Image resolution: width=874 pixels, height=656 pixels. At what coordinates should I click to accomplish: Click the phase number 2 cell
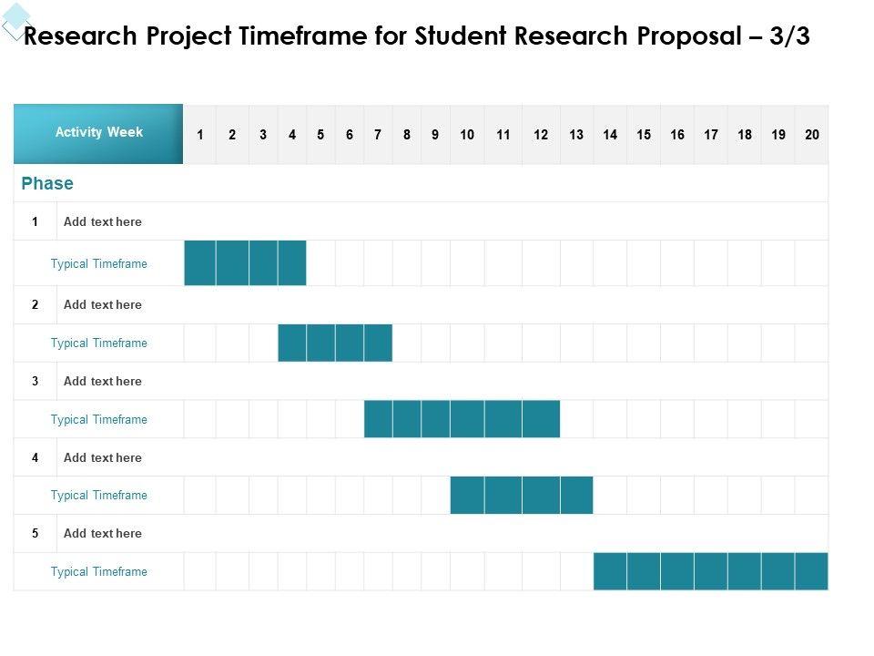pos(36,304)
